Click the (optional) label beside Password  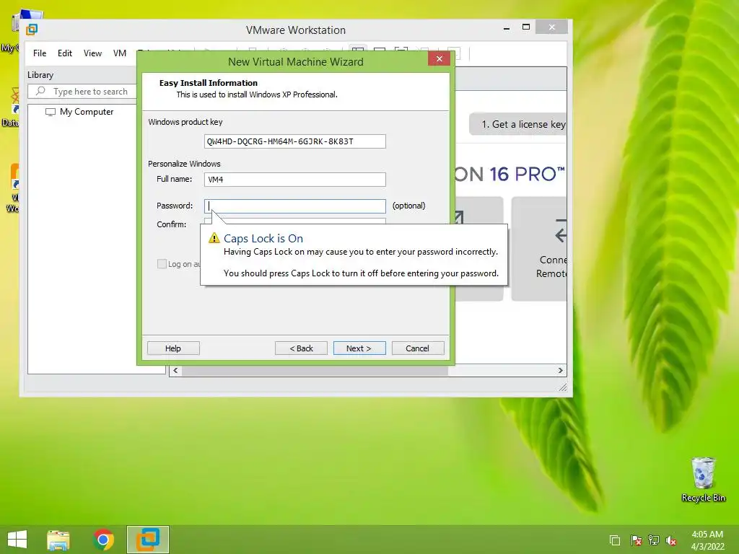408,206
